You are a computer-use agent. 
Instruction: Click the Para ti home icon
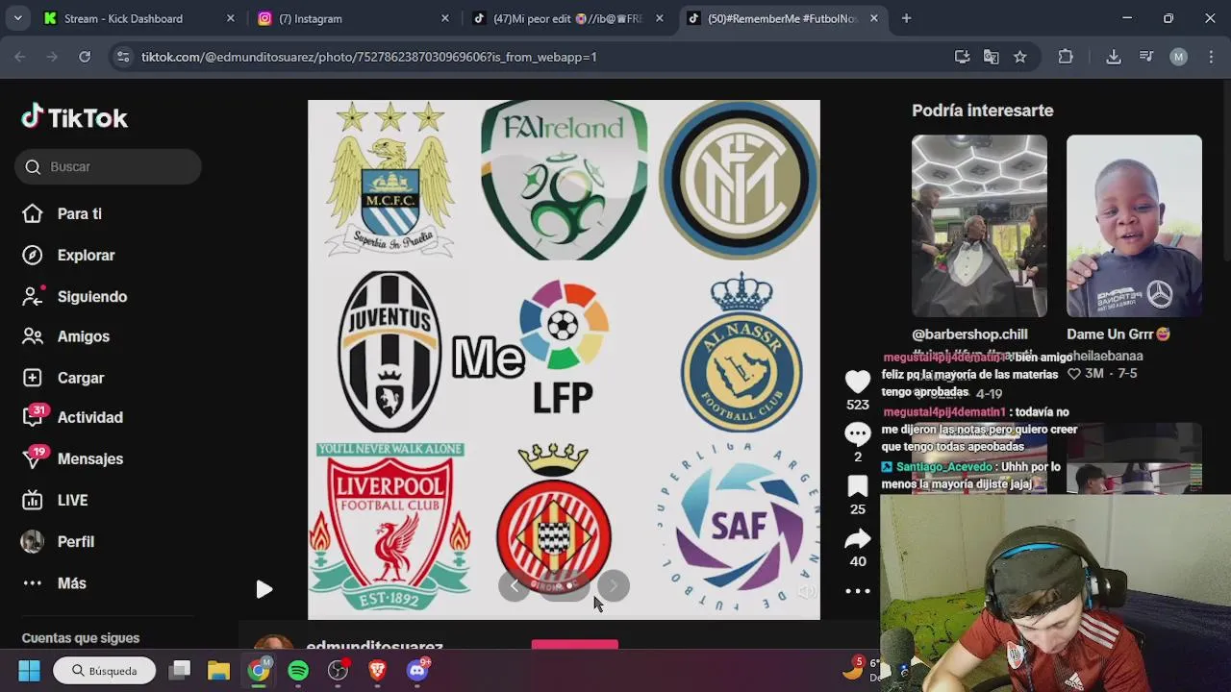pos(33,213)
